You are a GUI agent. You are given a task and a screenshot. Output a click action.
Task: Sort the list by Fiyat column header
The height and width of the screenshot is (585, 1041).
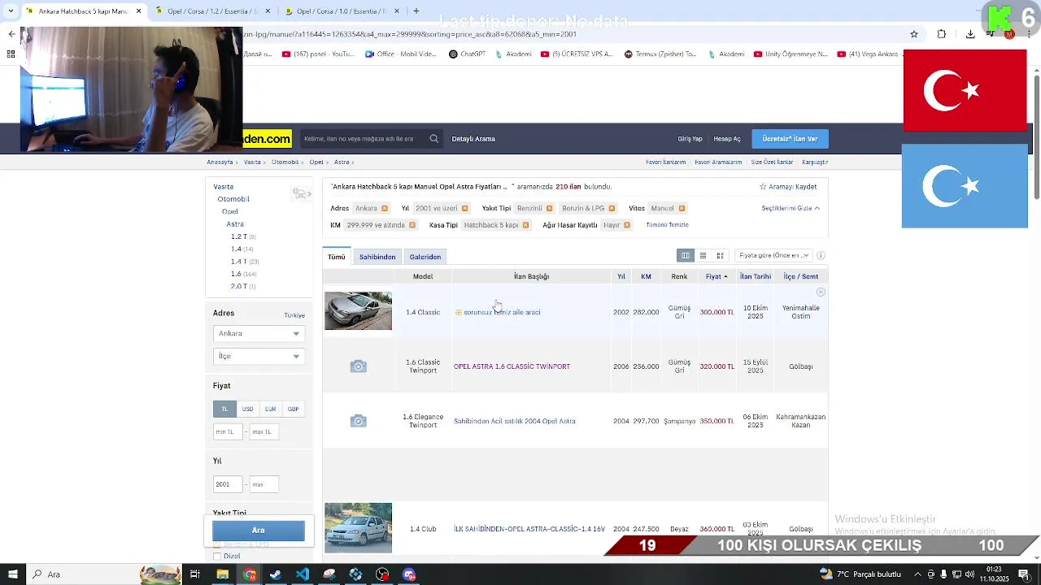(717, 276)
